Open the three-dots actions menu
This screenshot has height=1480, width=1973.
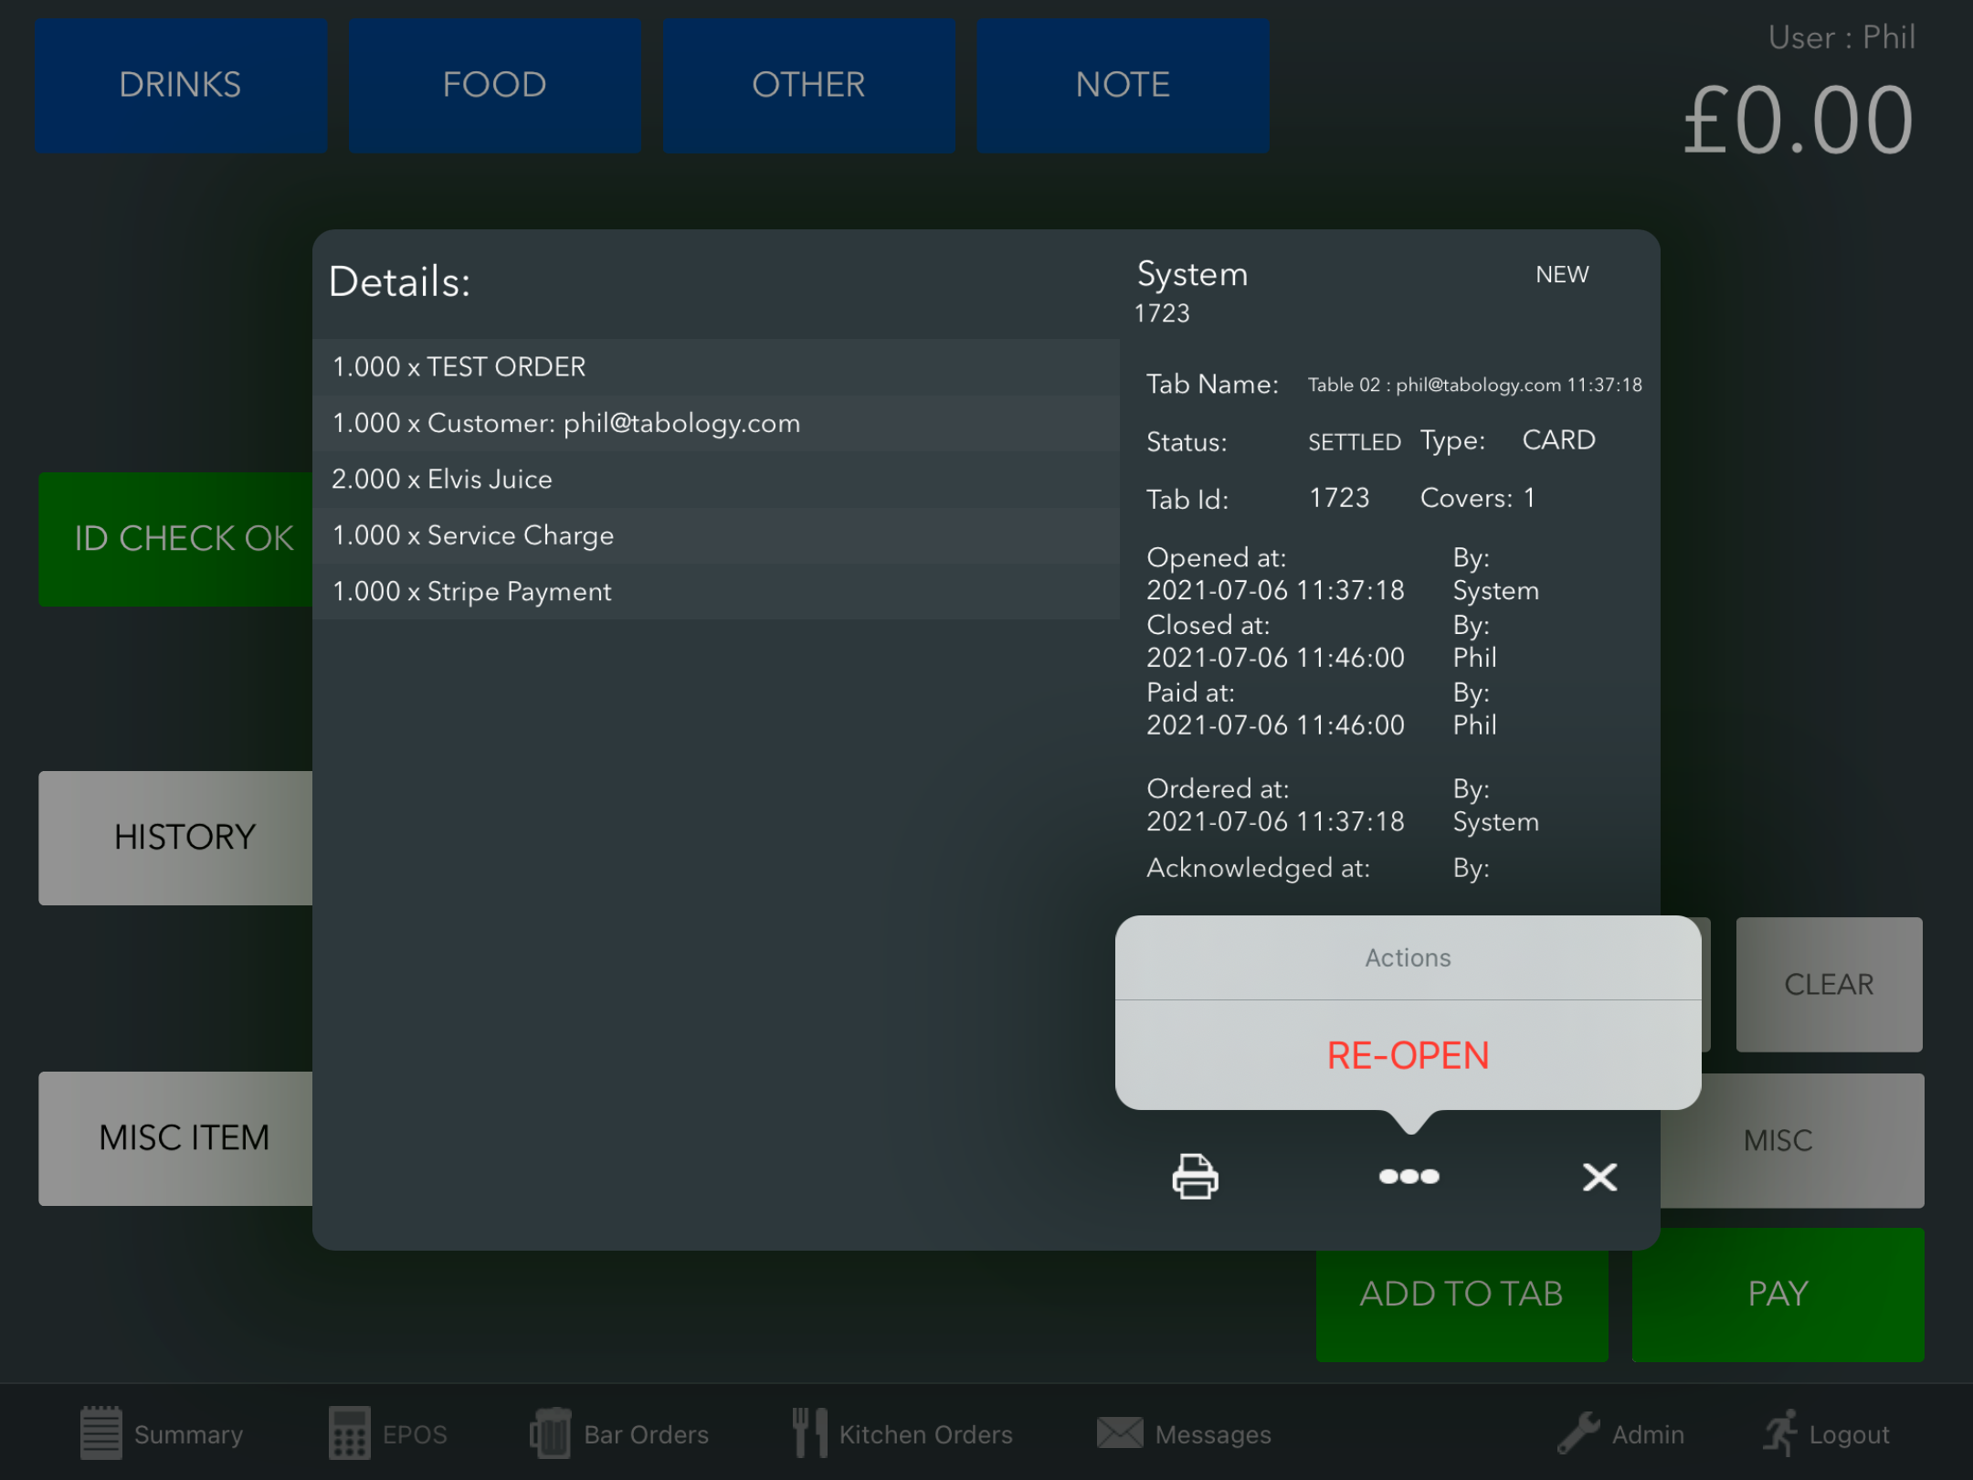1409,1176
